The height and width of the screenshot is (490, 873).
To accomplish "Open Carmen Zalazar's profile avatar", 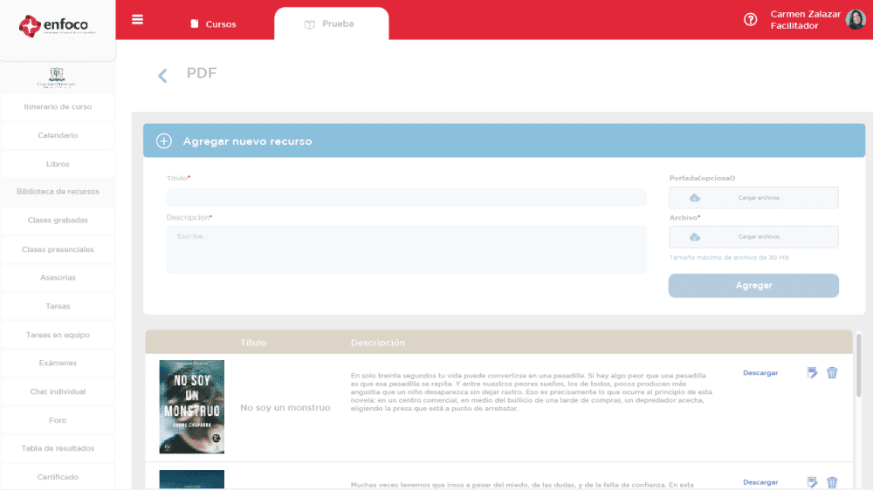I will tap(855, 20).
